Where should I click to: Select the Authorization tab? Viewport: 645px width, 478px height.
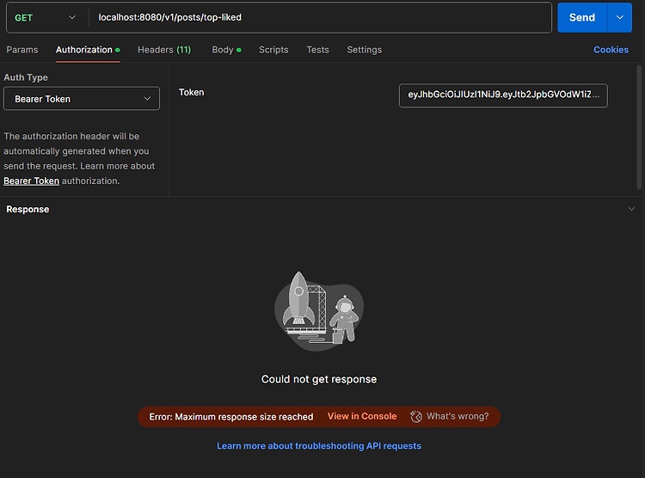tap(88, 50)
